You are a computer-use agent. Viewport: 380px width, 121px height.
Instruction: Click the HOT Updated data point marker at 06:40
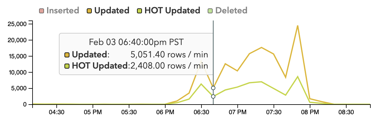tap(213, 96)
